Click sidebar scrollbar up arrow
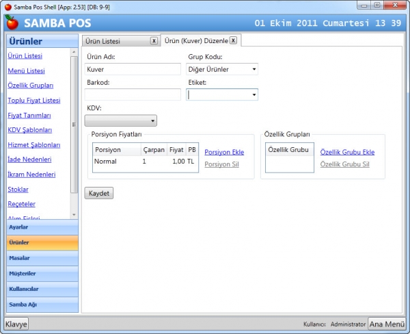410x334 pixels. 74,52
